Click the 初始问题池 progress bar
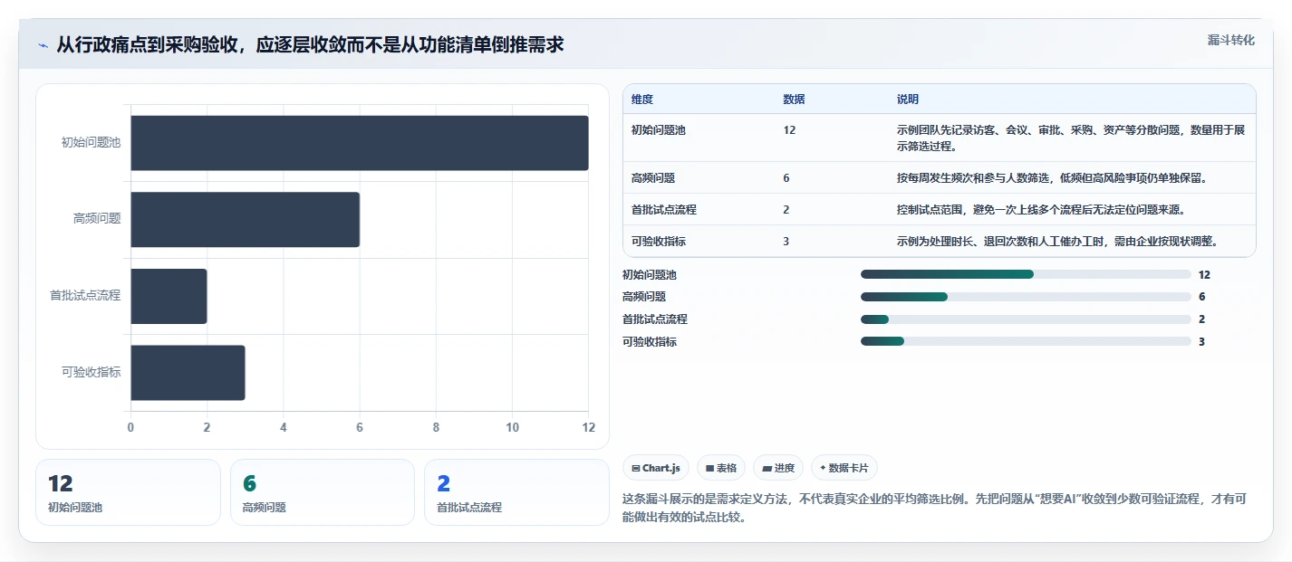 click(x=1026, y=274)
